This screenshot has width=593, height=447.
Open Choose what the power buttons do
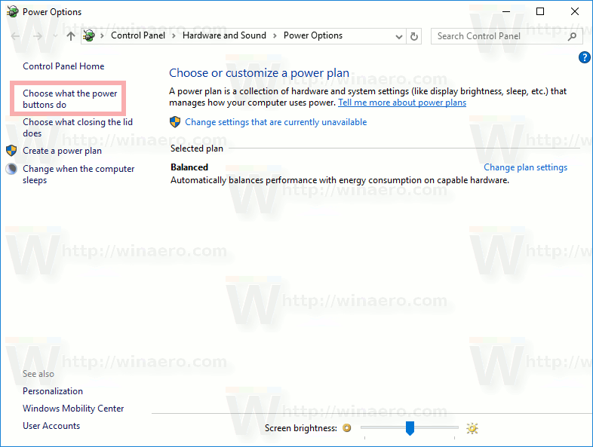[x=70, y=99]
